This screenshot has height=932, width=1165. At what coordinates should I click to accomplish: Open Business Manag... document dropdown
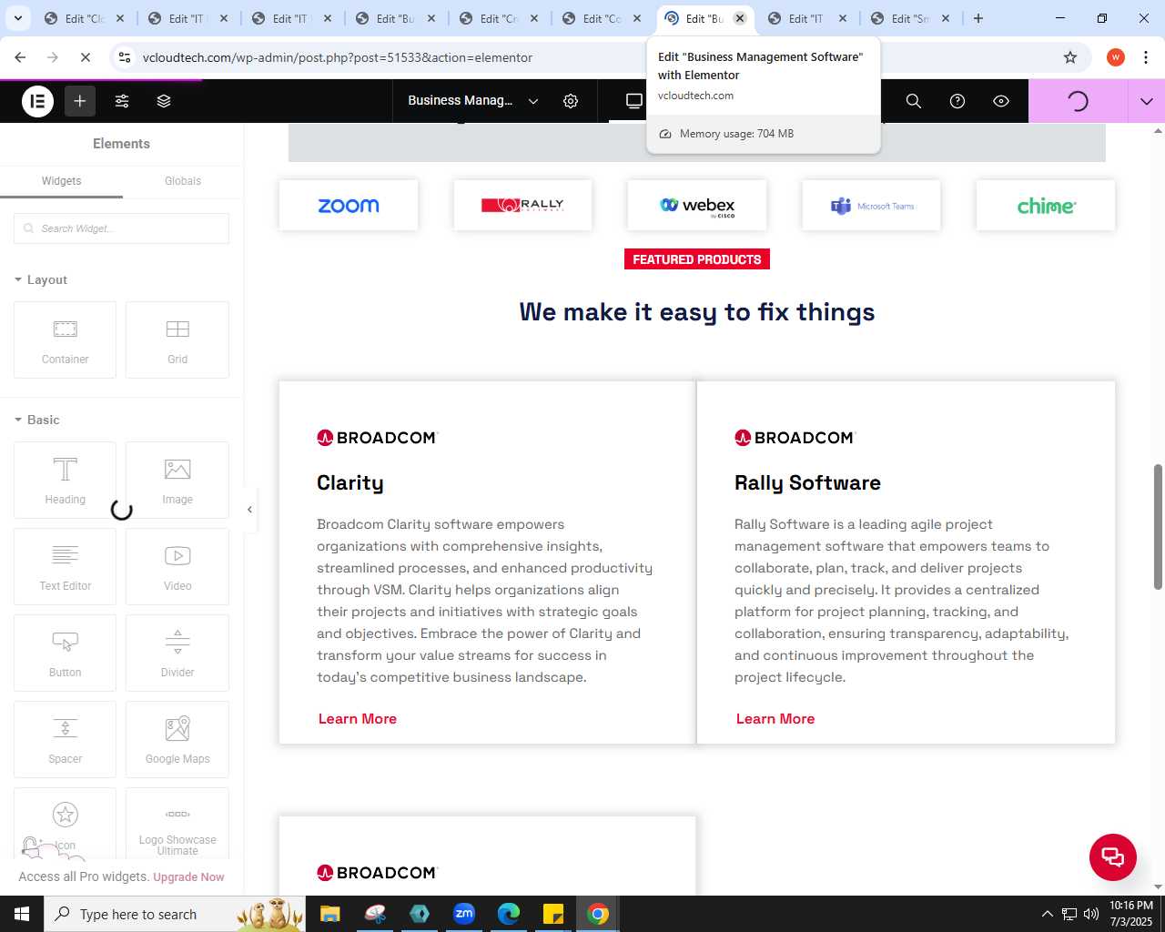[x=473, y=101]
